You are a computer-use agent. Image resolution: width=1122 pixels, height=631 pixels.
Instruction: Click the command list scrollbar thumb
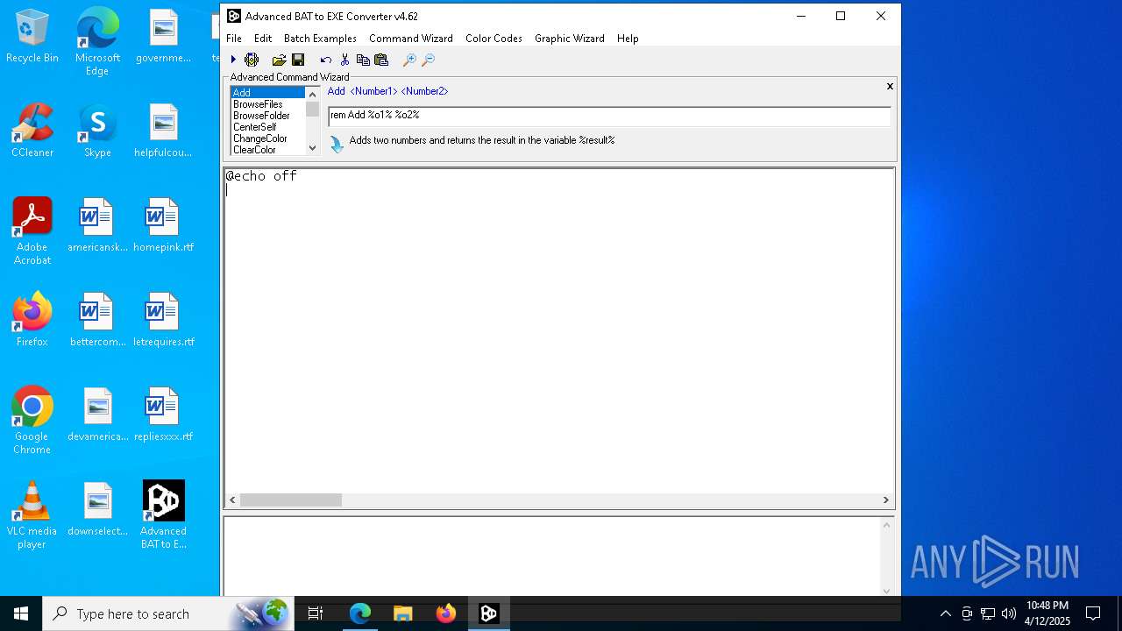[312, 109]
